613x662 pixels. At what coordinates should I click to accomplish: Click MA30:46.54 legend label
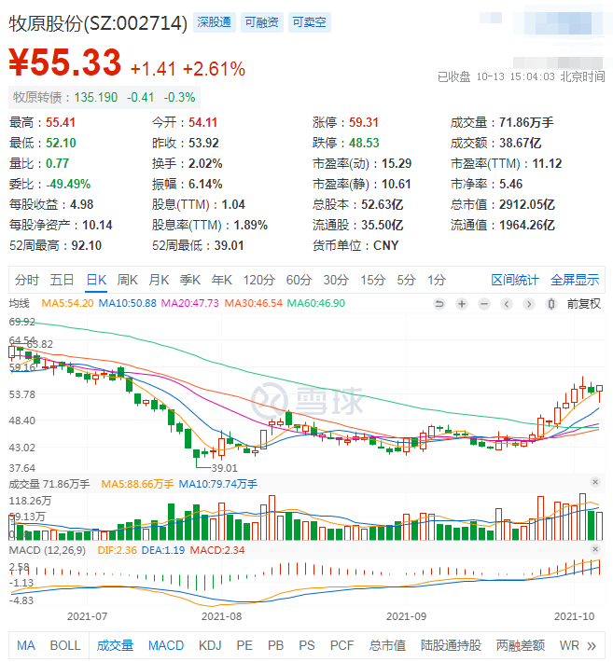click(x=253, y=304)
